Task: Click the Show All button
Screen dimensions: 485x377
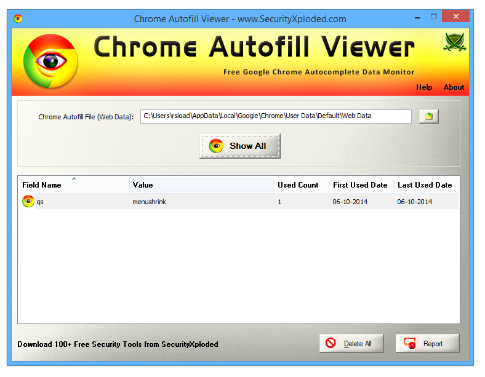Action: pyautogui.click(x=240, y=146)
